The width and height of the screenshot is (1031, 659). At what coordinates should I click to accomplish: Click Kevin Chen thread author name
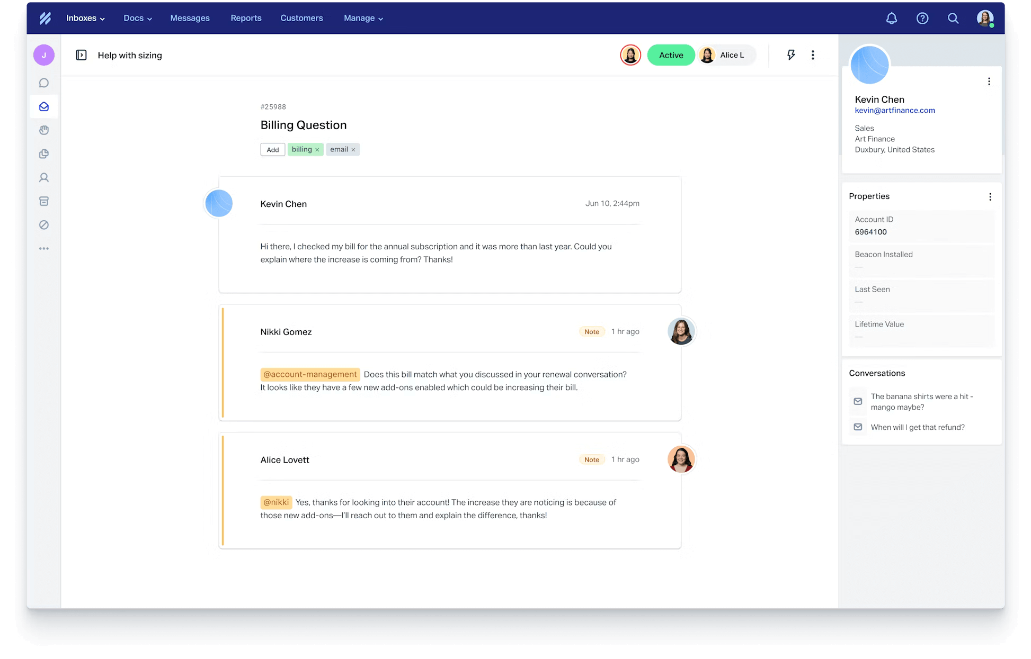[x=283, y=204]
